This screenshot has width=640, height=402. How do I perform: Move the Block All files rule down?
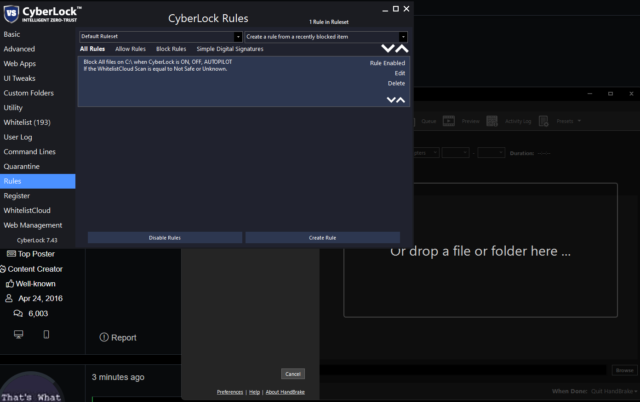click(391, 100)
